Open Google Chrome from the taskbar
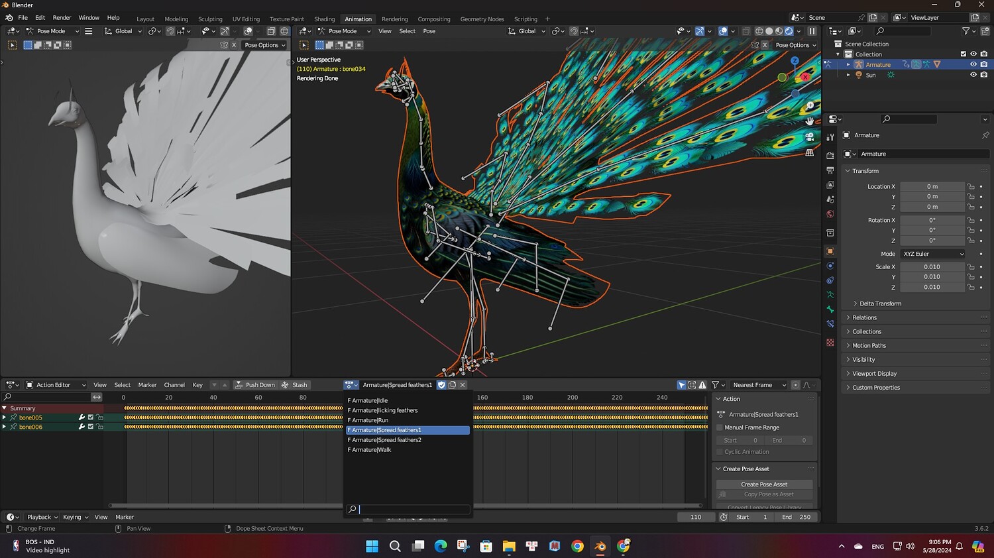The image size is (994, 558). click(x=577, y=546)
